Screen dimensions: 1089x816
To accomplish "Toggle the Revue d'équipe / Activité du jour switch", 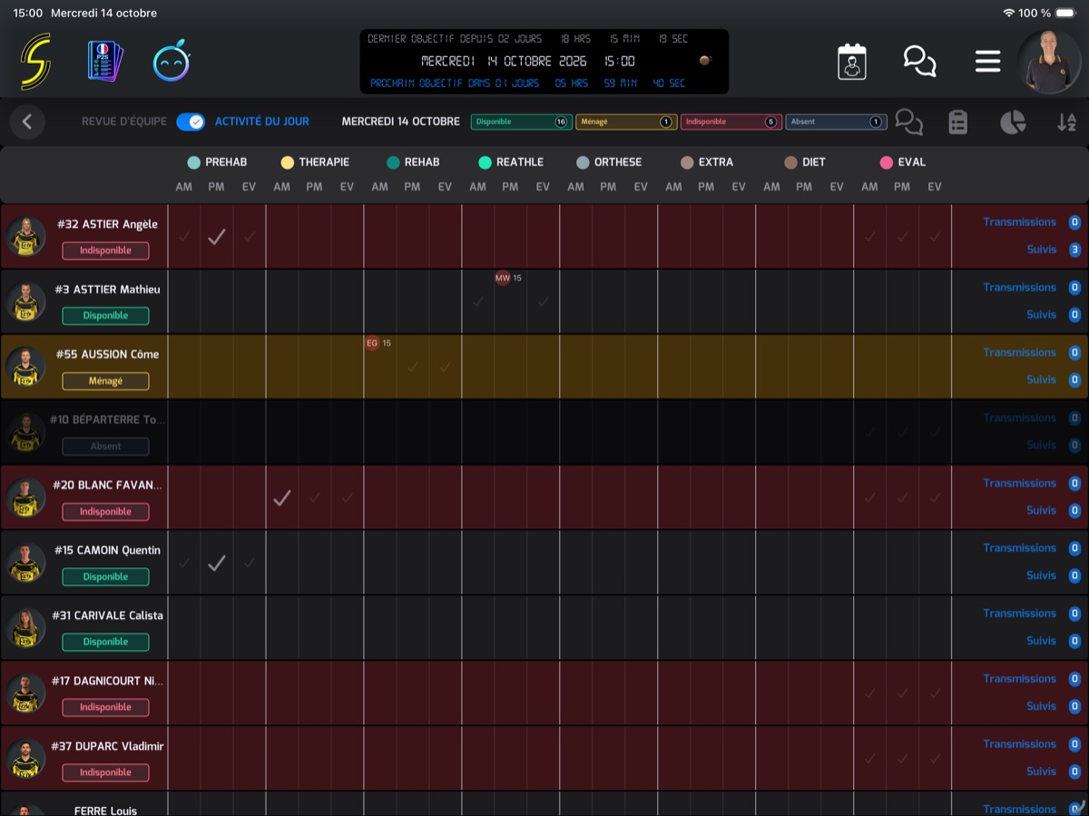I will [191, 122].
